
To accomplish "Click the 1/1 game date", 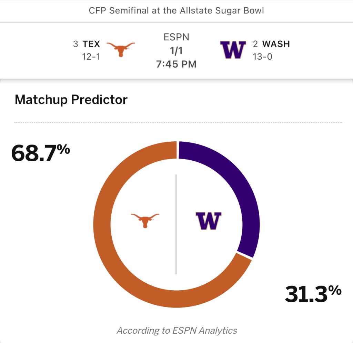I will (x=176, y=50).
